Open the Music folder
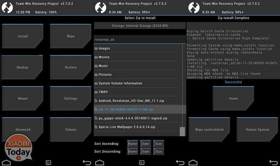 tap(137, 66)
